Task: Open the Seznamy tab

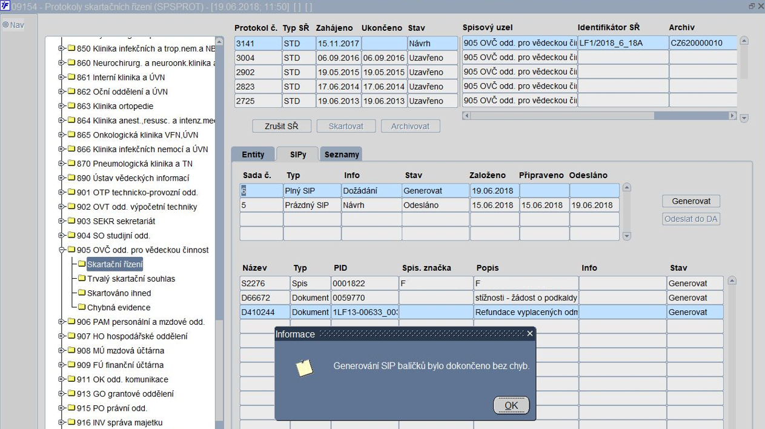Action: coord(342,155)
